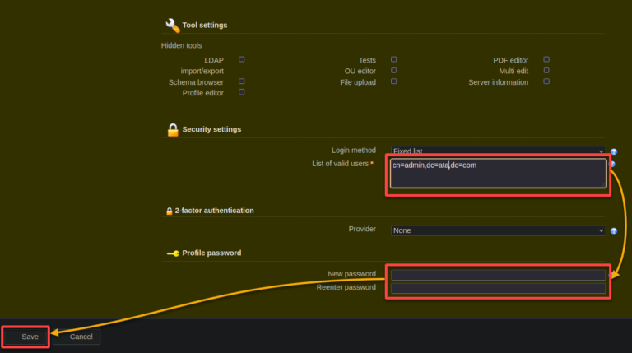The width and height of the screenshot is (632, 353).
Task: Click the 2-factor authentication lock icon
Action: 170,211
